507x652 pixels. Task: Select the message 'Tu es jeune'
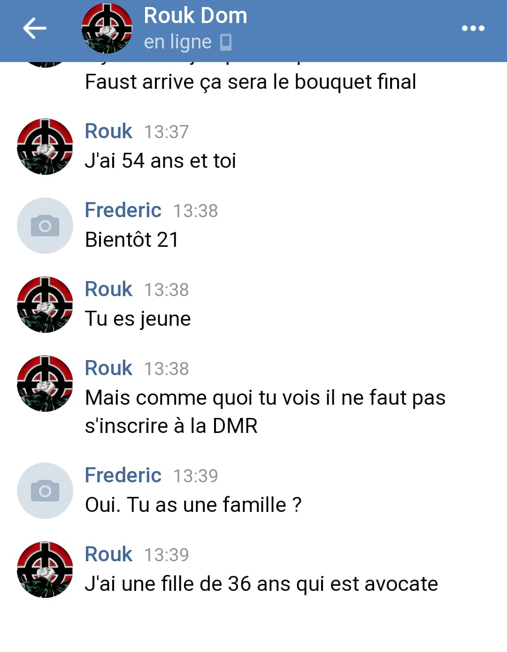tap(138, 319)
